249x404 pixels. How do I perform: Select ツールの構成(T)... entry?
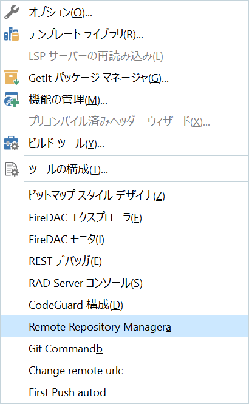[124, 169]
